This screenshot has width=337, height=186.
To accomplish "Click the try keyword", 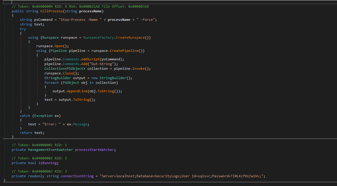I will click(23, 29).
